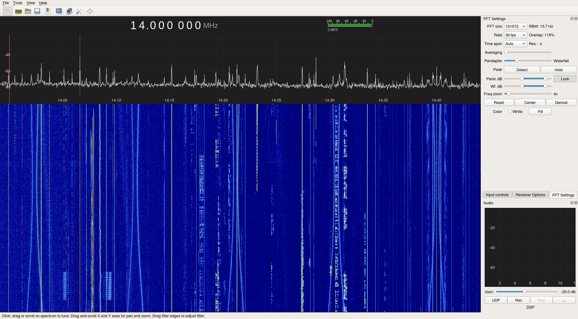The height and width of the screenshot is (319, 578).
Task: Adjust the Pand. dB range slider
Action: coord(528,79)
